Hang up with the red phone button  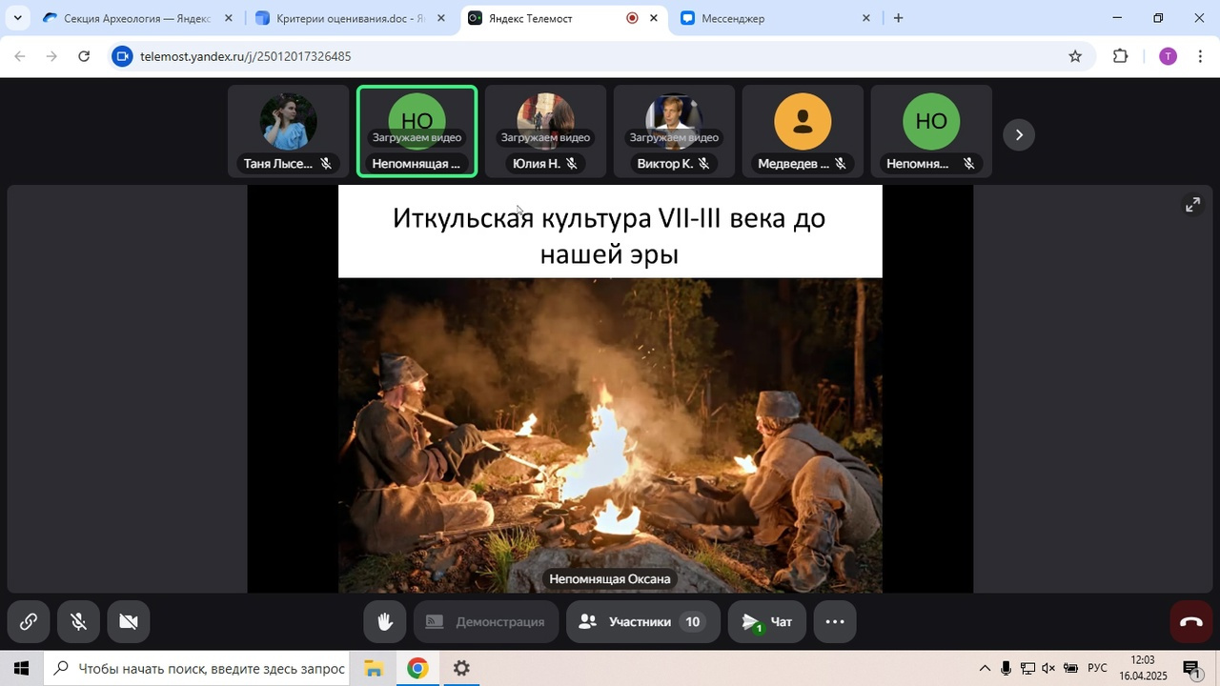tap(1191, 622)
